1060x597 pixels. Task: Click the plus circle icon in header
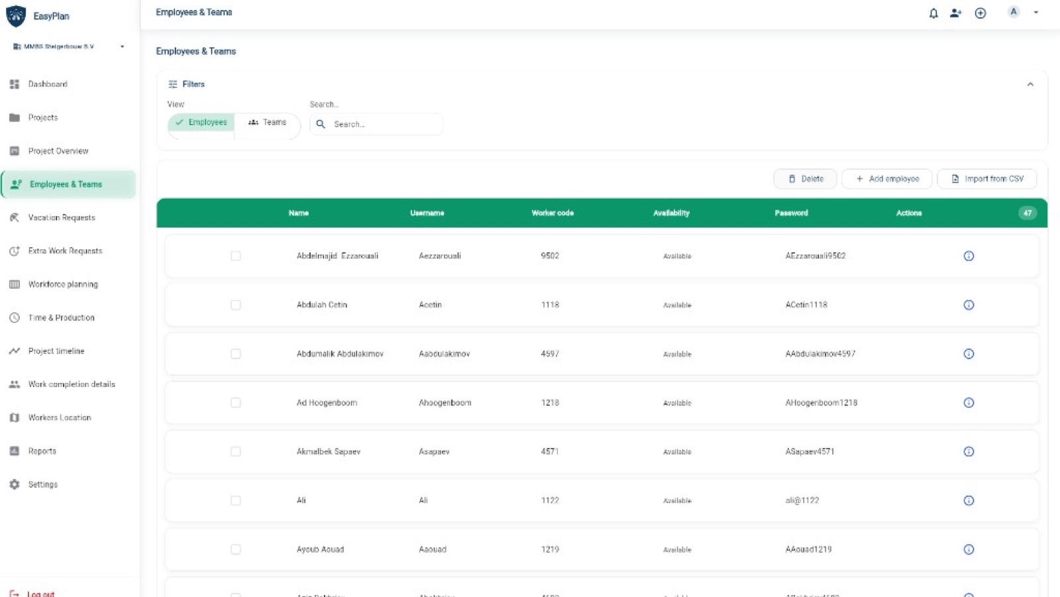980,13
